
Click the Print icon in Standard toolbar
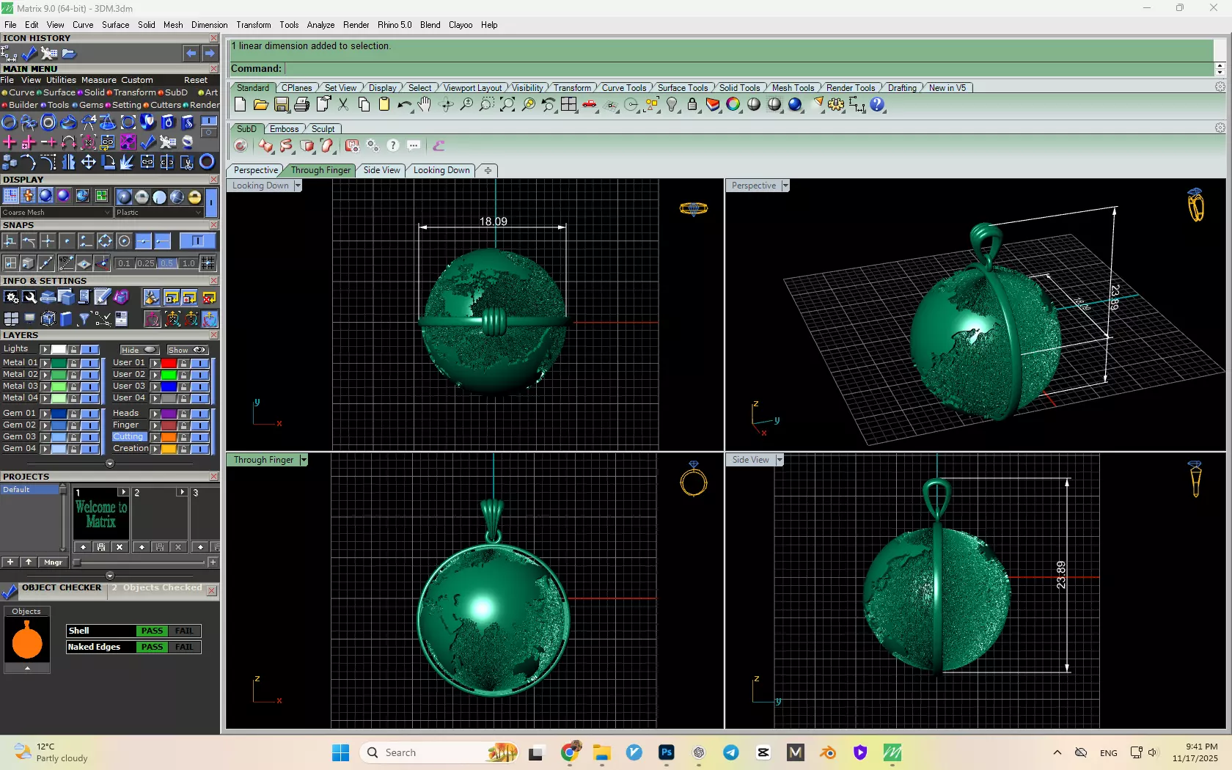(301, 105)
